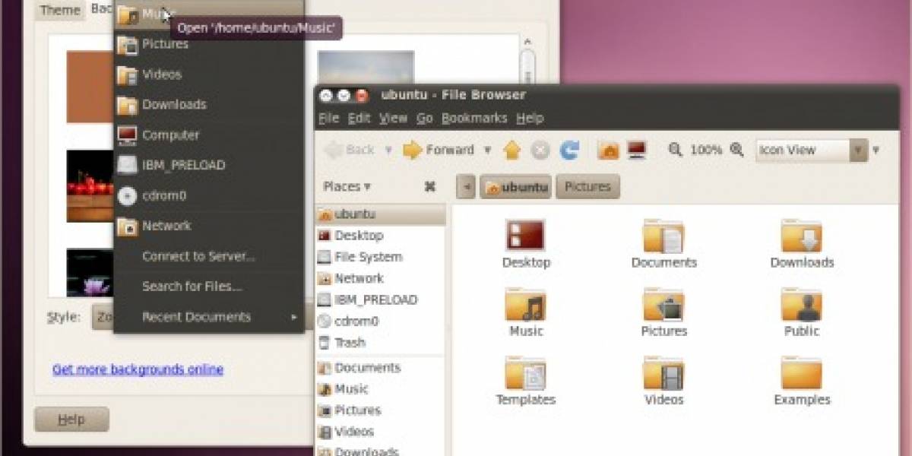The height and width of the screenshot is (456, 912).
Task: Open the Bookmarks menu
Action: (x=474, y=118)
